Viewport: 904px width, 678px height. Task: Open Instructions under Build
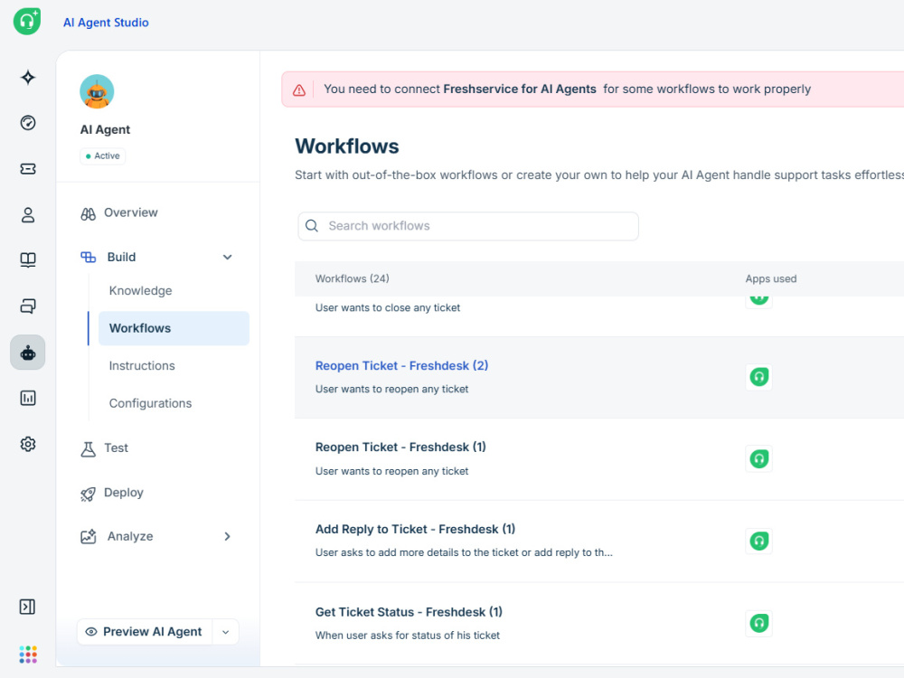pyautogui.click(x=142, y=365)
